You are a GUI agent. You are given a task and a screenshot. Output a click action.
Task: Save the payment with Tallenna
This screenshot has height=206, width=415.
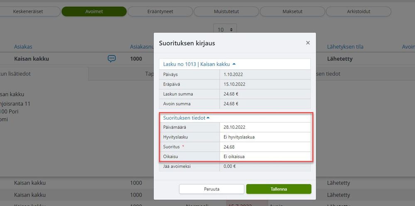(x=279, y=189)
